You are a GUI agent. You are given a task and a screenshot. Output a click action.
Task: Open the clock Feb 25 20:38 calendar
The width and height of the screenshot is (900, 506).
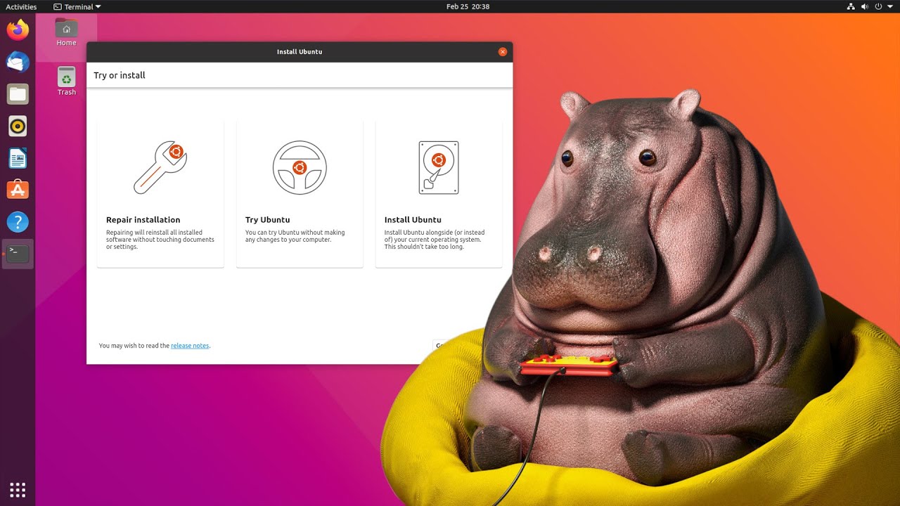[468, 6]
